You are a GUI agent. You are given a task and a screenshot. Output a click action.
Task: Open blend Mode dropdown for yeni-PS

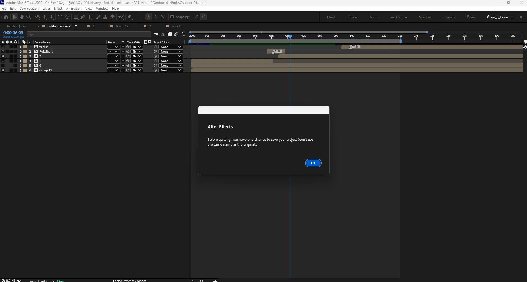113,47
